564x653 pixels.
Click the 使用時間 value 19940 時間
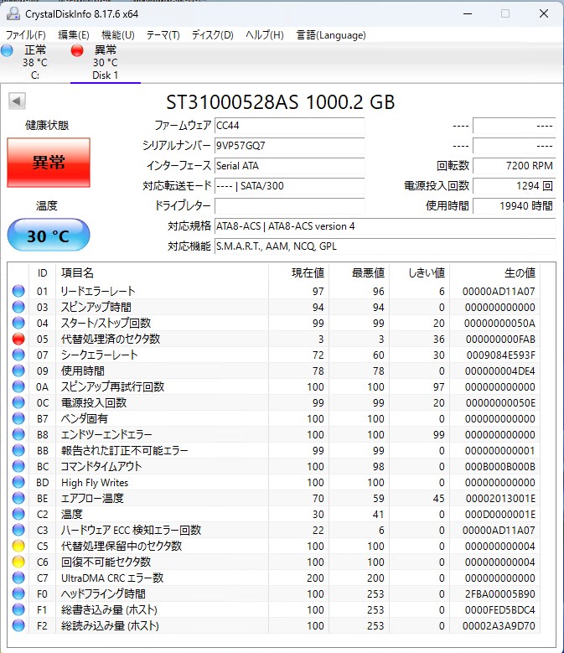pos(514,205)
